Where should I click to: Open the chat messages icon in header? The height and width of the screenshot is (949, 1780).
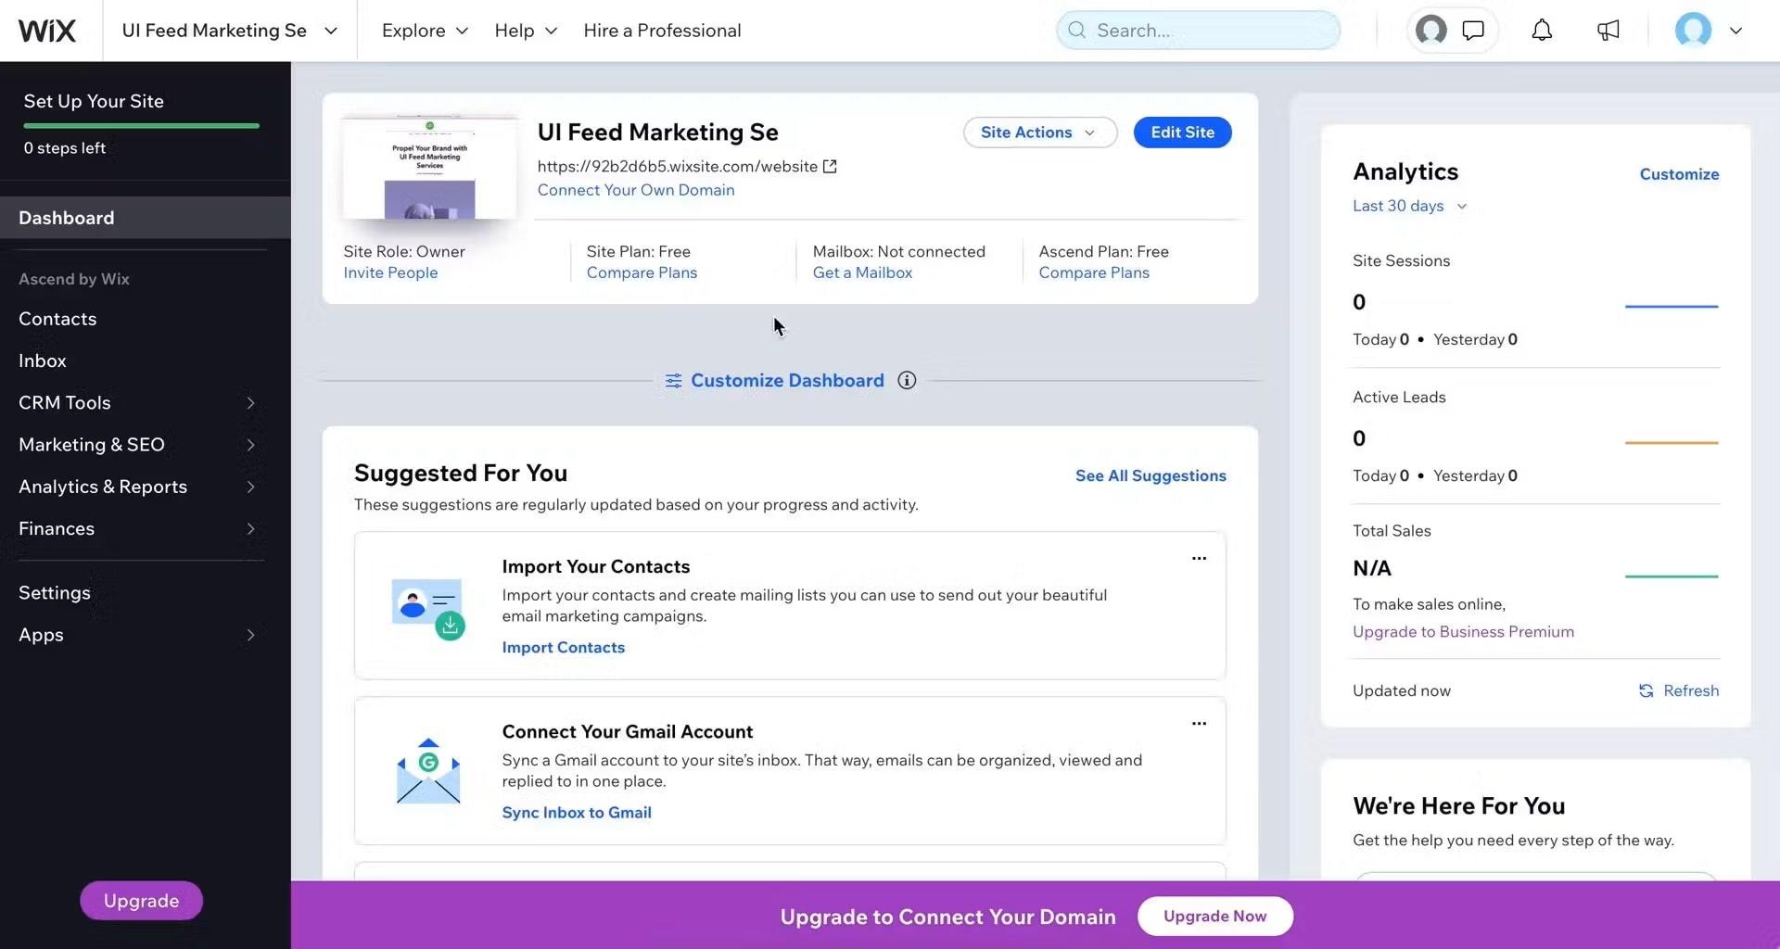point(1473,31)
